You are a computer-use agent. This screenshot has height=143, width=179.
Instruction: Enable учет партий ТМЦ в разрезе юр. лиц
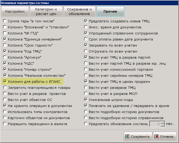(86, 63)
